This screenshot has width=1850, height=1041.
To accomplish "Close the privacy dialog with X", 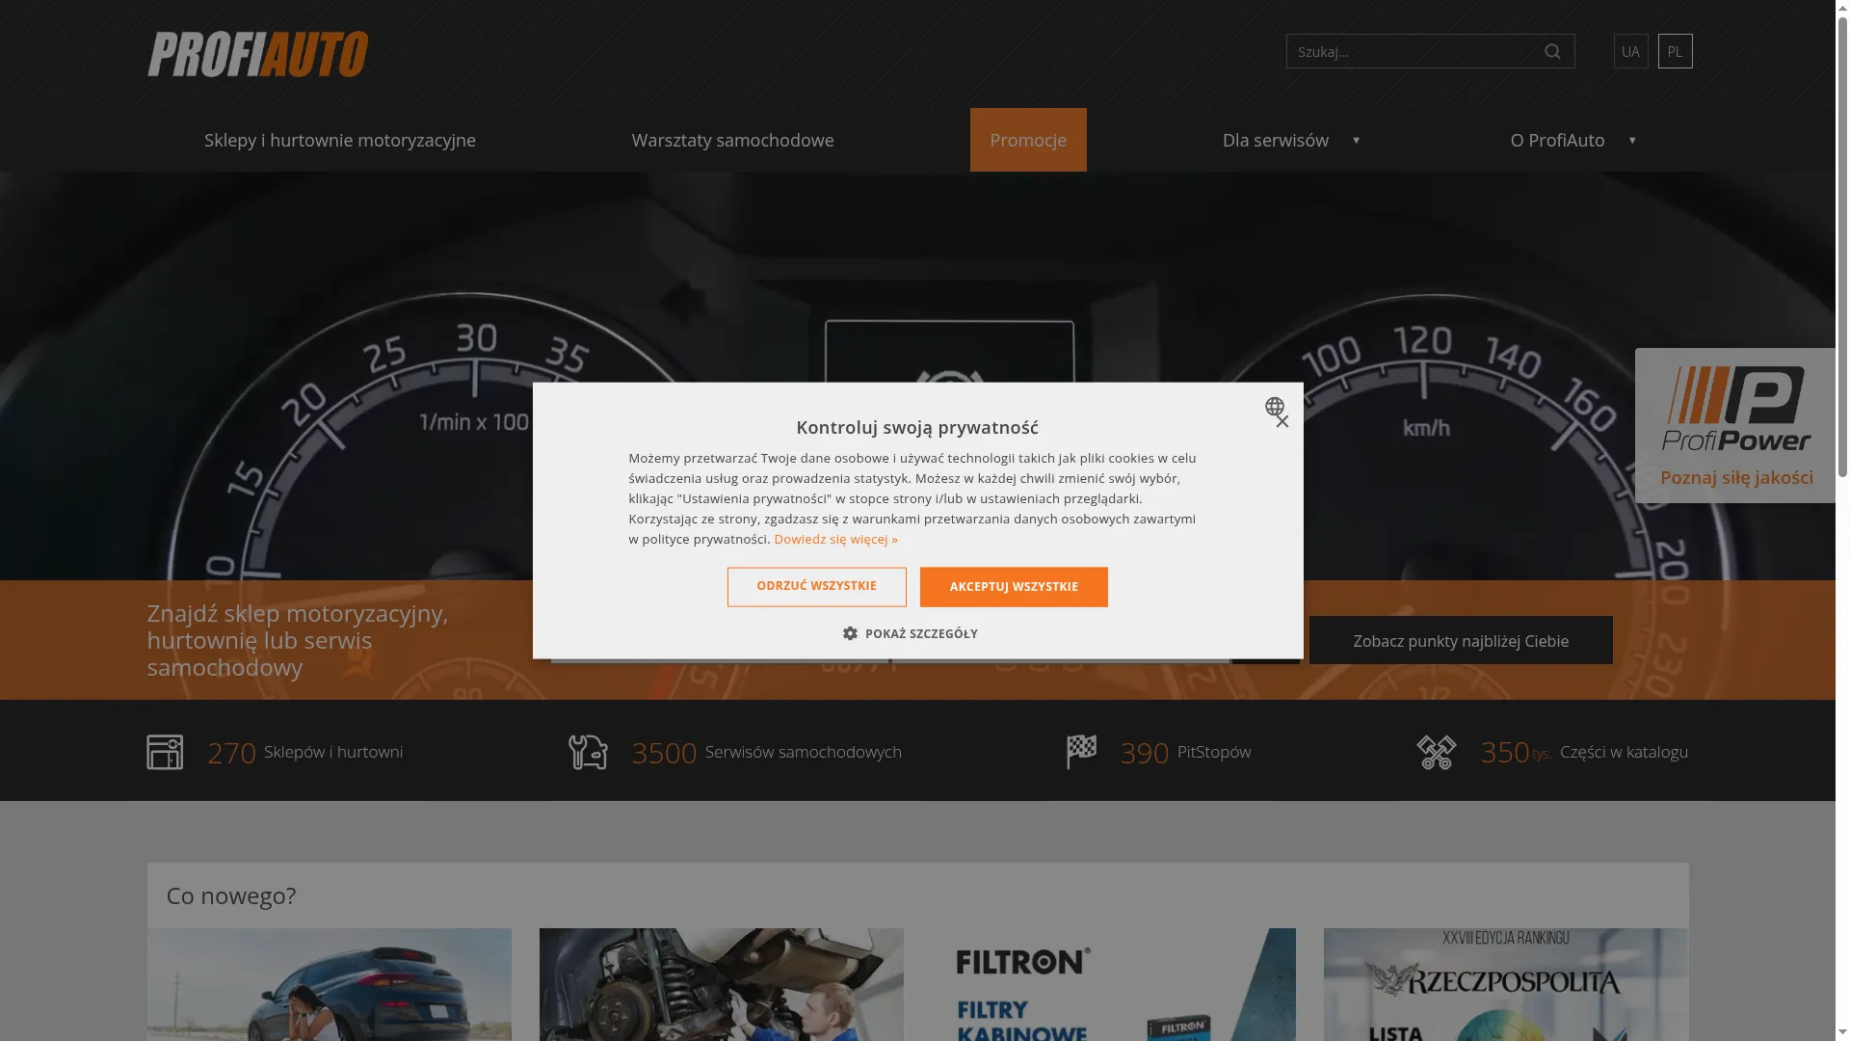I will click(x=1282, y=422).
